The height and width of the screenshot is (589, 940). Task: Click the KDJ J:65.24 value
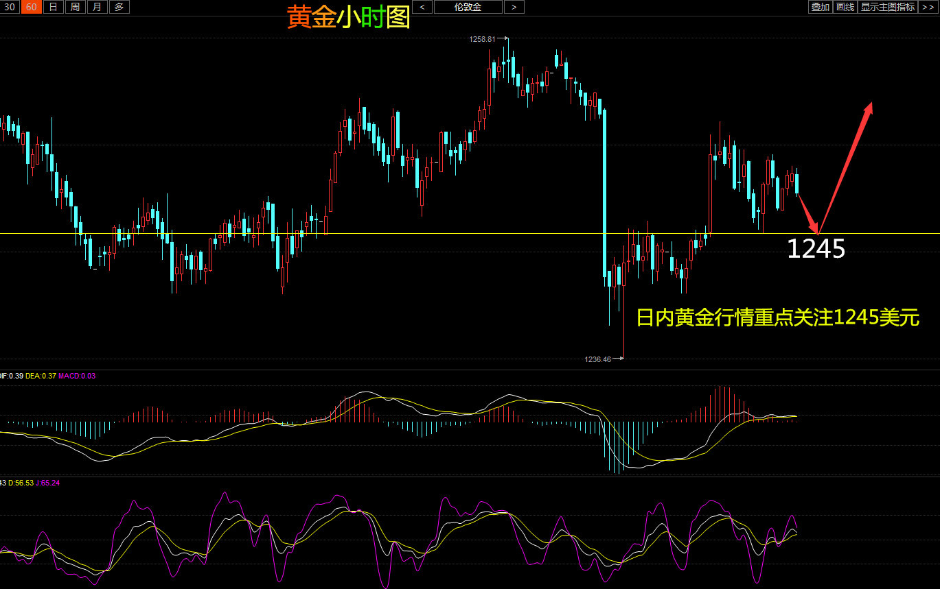(x=46, y=483)
